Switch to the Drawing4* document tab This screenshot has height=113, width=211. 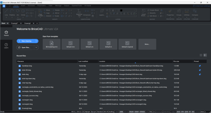(15, 23)
